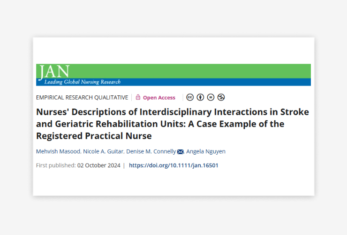
Task: Click the Non-Commercial crossed dollar icon
Action: click(221, 97)
